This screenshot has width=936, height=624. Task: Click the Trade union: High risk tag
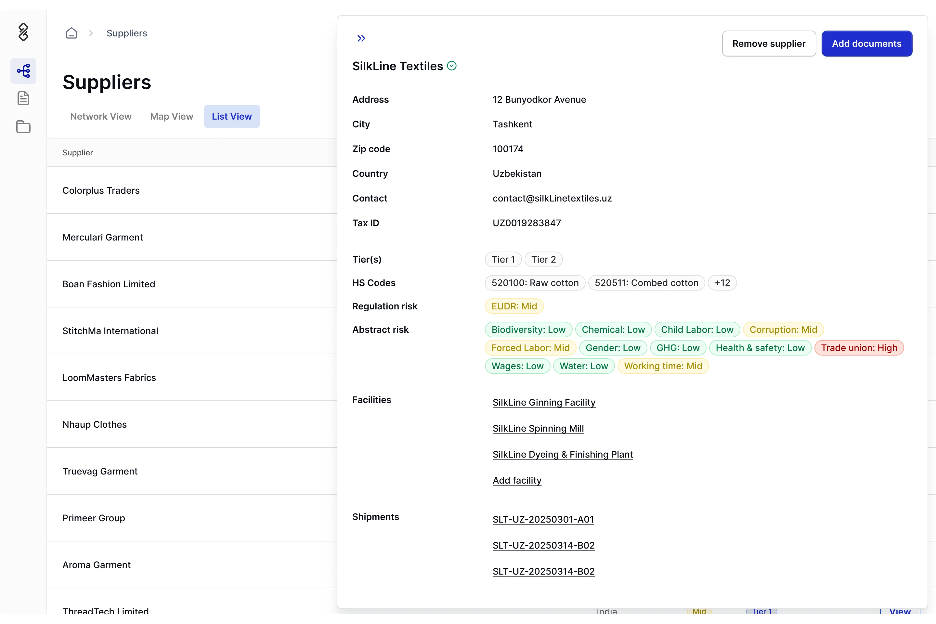coord(859,348)
